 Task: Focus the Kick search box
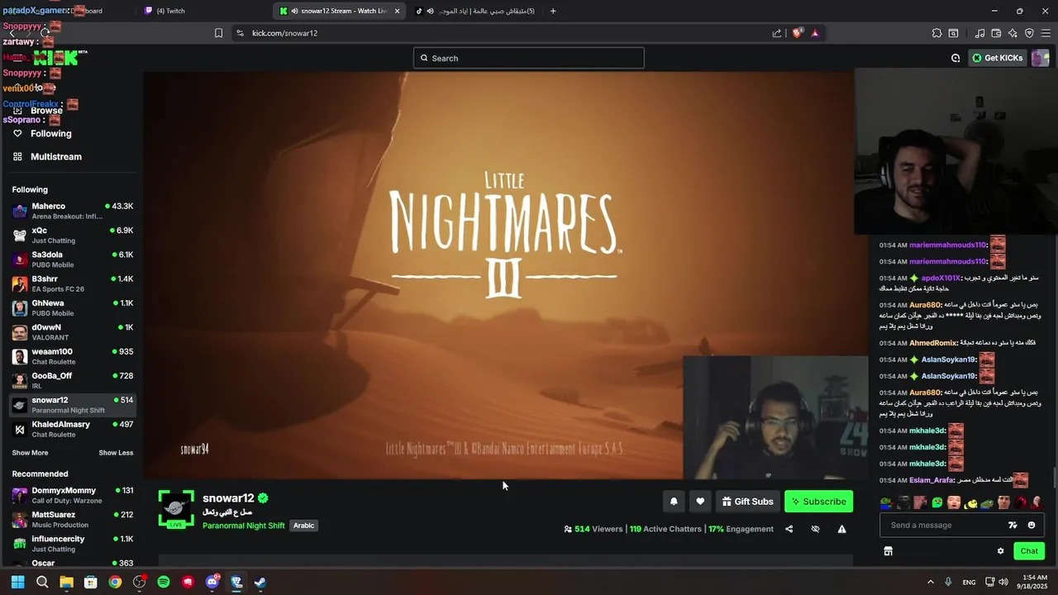[529, 58]
